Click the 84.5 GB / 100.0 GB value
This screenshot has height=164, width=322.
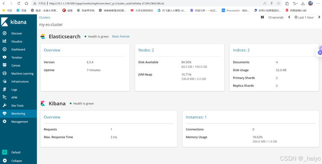[x=194, y=67]
